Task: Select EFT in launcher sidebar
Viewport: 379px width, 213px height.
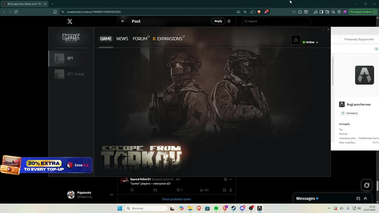Action: click(71, 59)
